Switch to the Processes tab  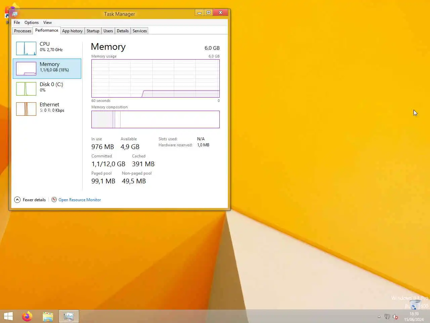[x=23, y=31]
